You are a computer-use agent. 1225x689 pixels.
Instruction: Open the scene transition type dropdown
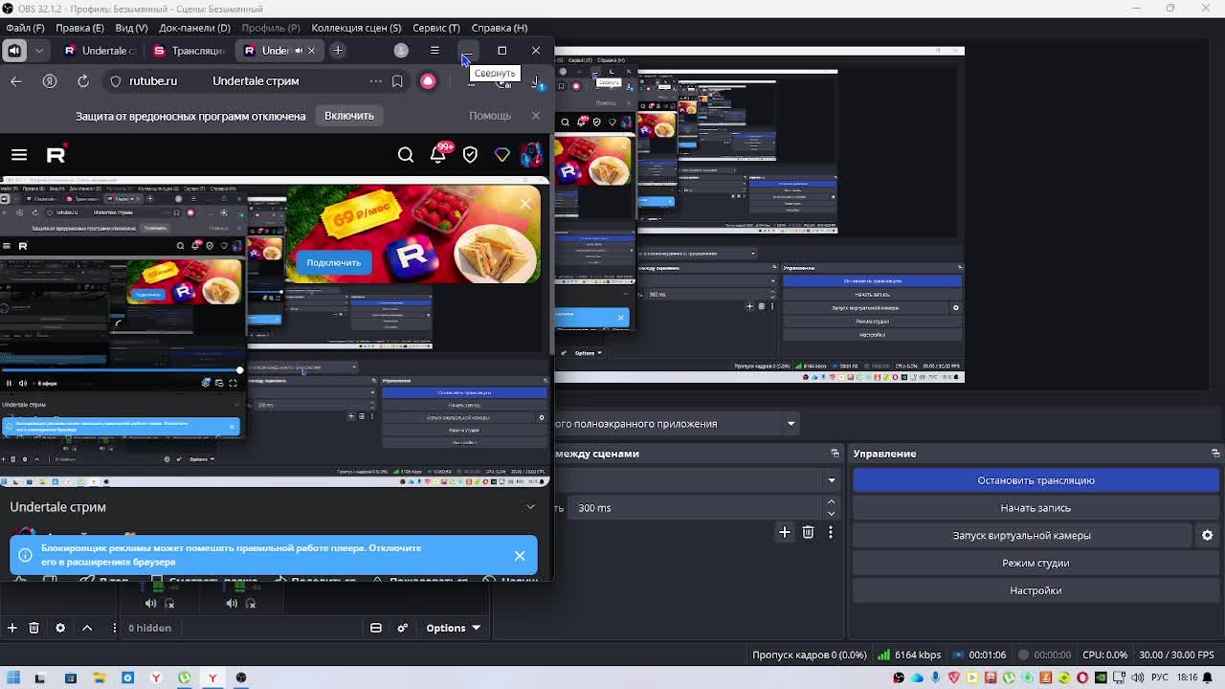(x=832, y=480)
